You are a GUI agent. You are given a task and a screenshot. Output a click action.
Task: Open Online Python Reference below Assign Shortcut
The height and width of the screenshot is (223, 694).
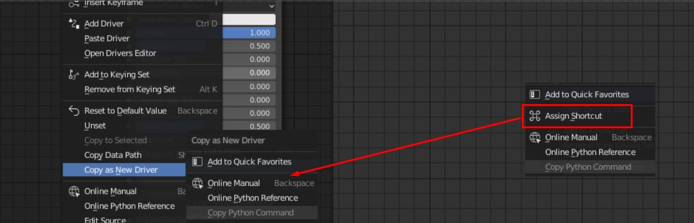589,152
